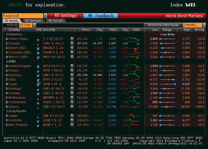The width and height of the screenshot is (208, 149).
Task: Open the chart icon for BTPS 5 03/22
Action: click(72, 79)
